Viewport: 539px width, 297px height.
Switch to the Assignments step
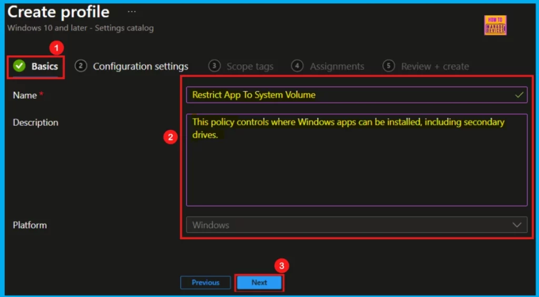327,66
